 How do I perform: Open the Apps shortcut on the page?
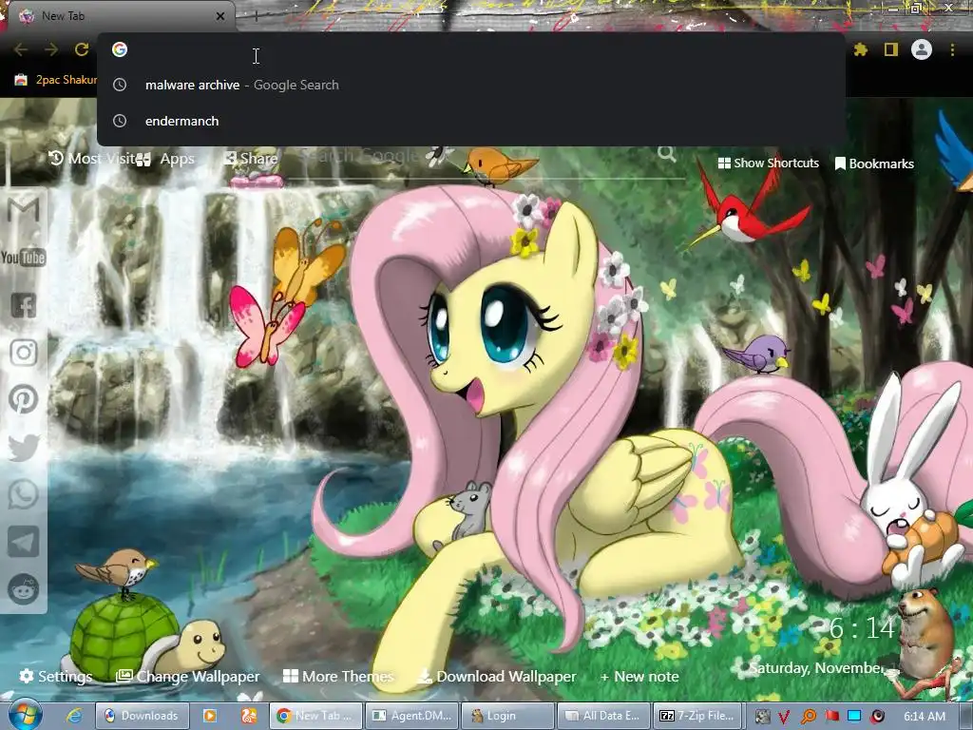point(165,159)
